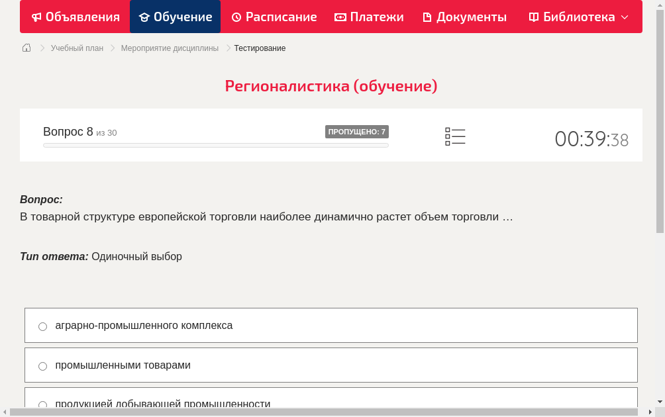
Task: Open the Платежи menu item
Action: click(369, 17)
